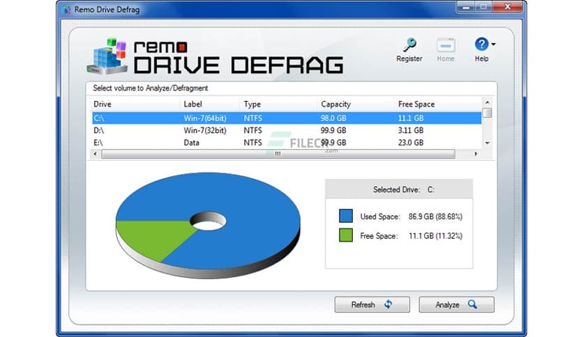Screen dimensions: 583x337
Task: Click the Used Space 86.9 GB value
Action: [435, 217]
